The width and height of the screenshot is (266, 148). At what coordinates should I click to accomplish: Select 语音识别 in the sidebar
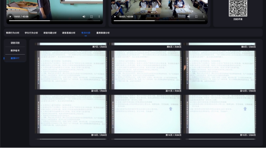[15, 43]
